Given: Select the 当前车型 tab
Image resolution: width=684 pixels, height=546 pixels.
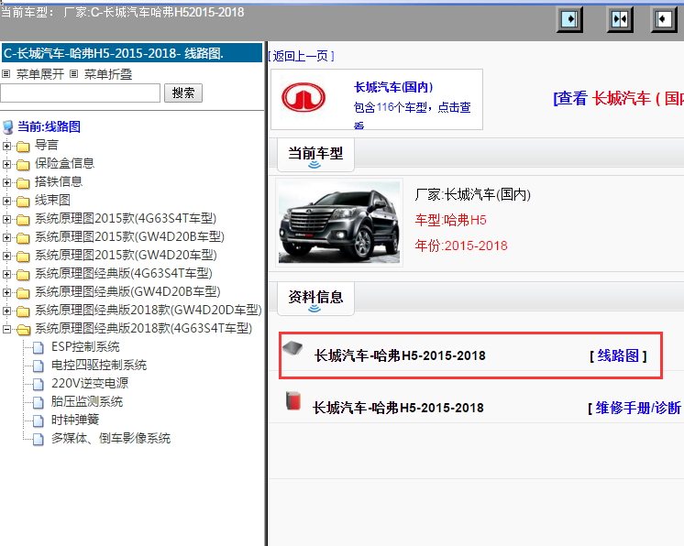Looking at the screenshot, I should point(315,155).
